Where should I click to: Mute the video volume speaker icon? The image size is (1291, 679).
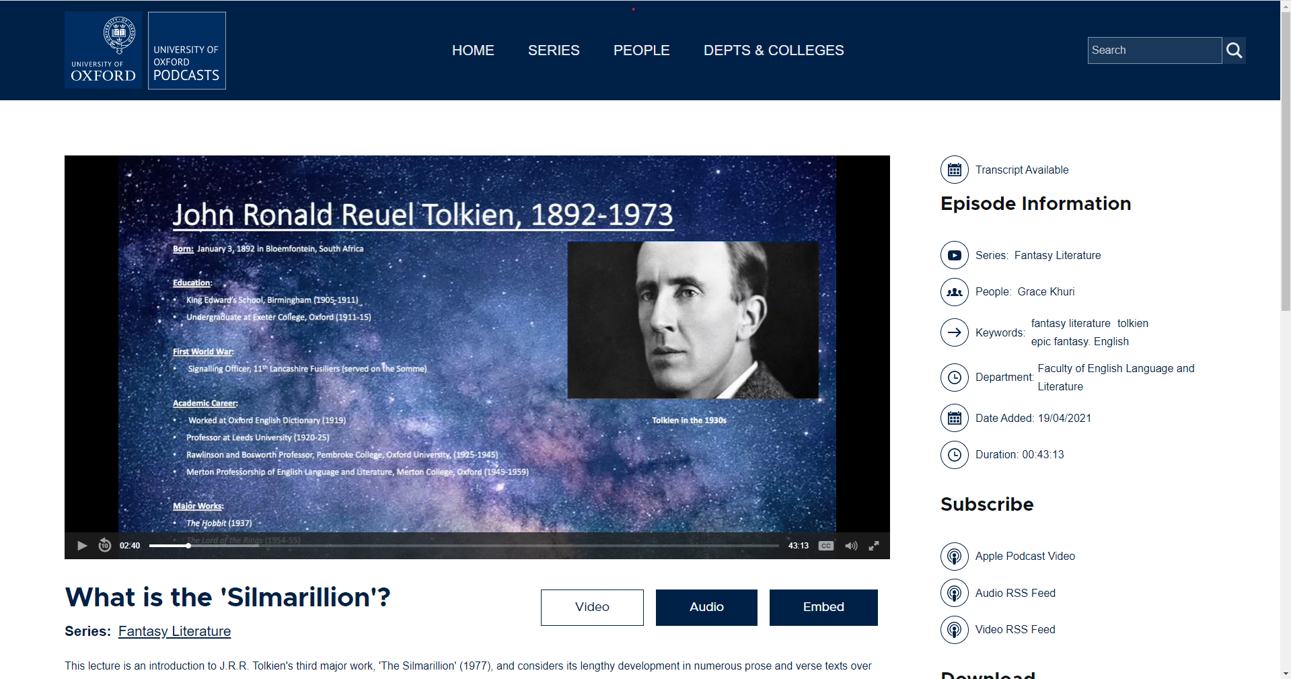[851, 546]
